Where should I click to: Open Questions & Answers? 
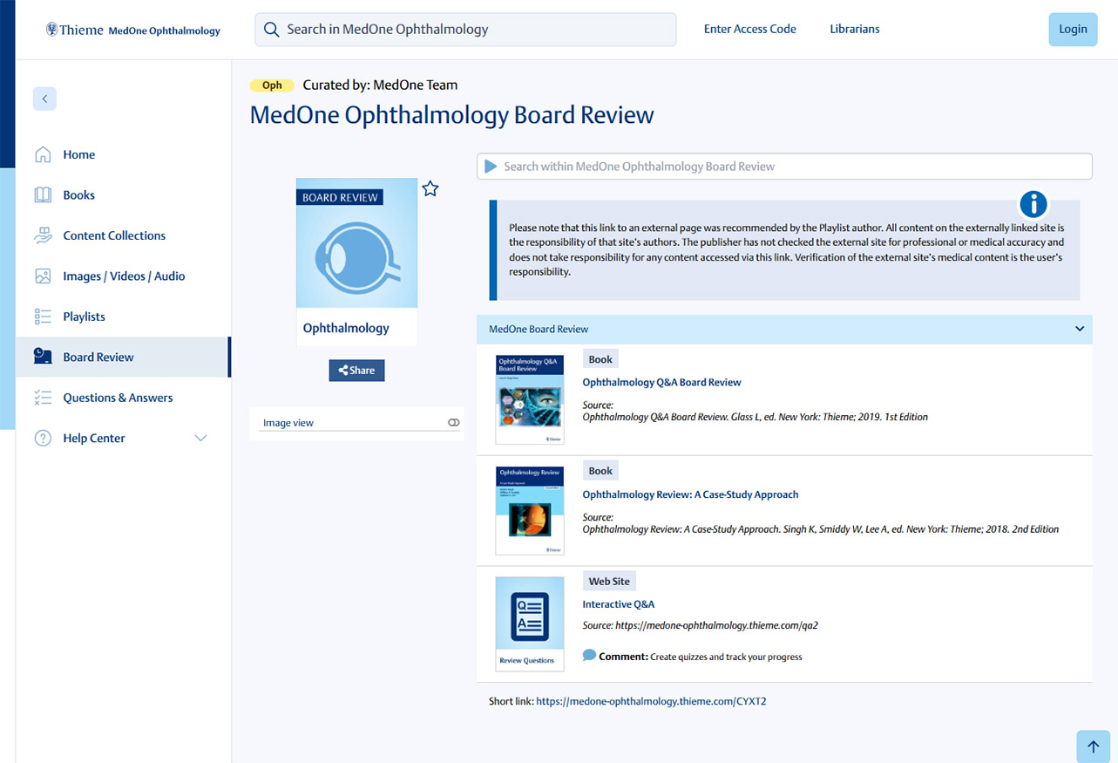click(118, 397)
